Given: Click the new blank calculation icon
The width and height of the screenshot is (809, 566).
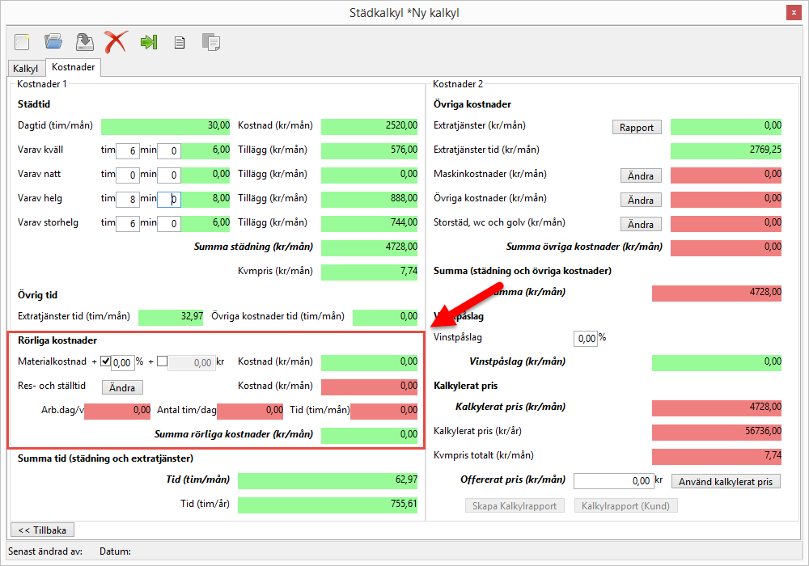Looking at the screenshot, I should click(23, 41).
